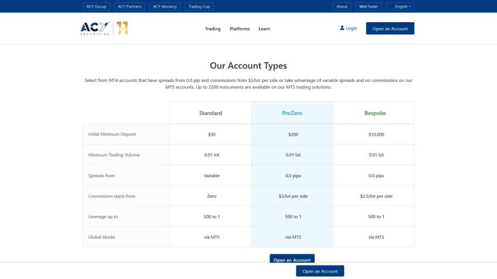Click the ACY Group top link
The width and height of the screenshot is (497, 279).
(96, 6)
